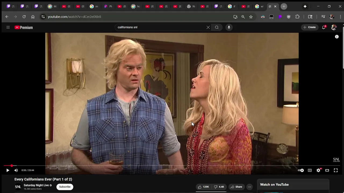
Task: Reload the page
Action: click(24, 17)
